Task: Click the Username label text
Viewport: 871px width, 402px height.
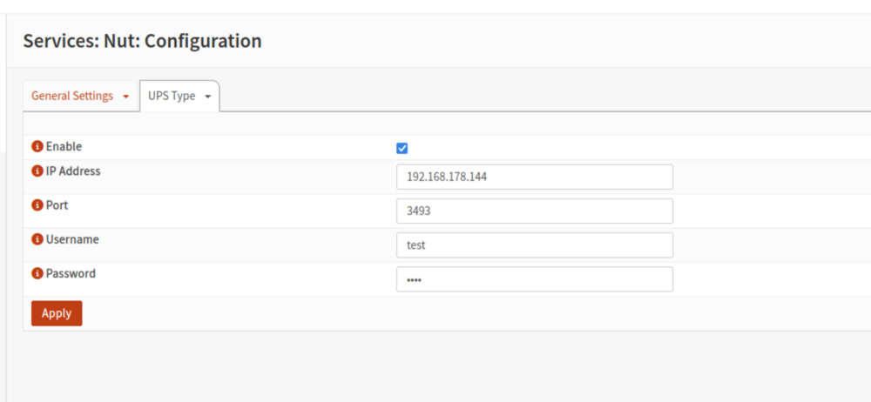Action: pos(73,239)
